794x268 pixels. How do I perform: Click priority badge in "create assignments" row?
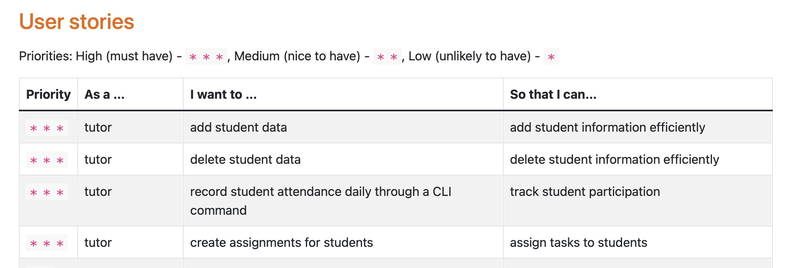[x=47, y=243]
